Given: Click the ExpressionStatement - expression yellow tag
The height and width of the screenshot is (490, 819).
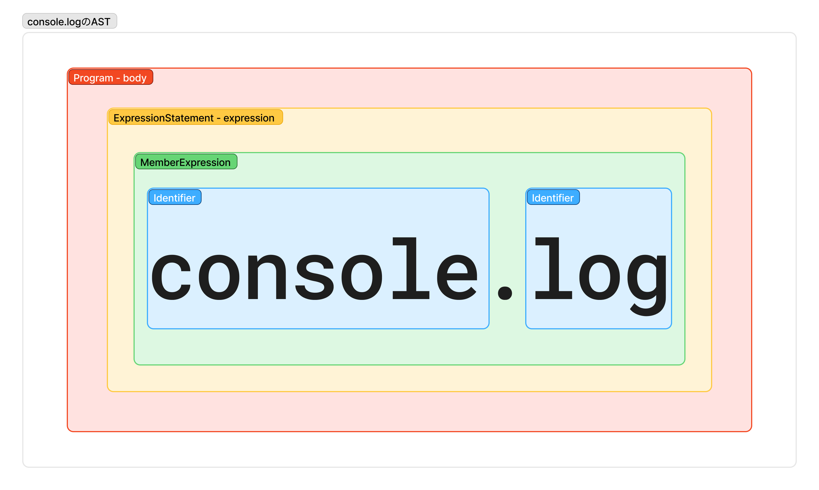Looking at the screenshot, I should (195, 118).
